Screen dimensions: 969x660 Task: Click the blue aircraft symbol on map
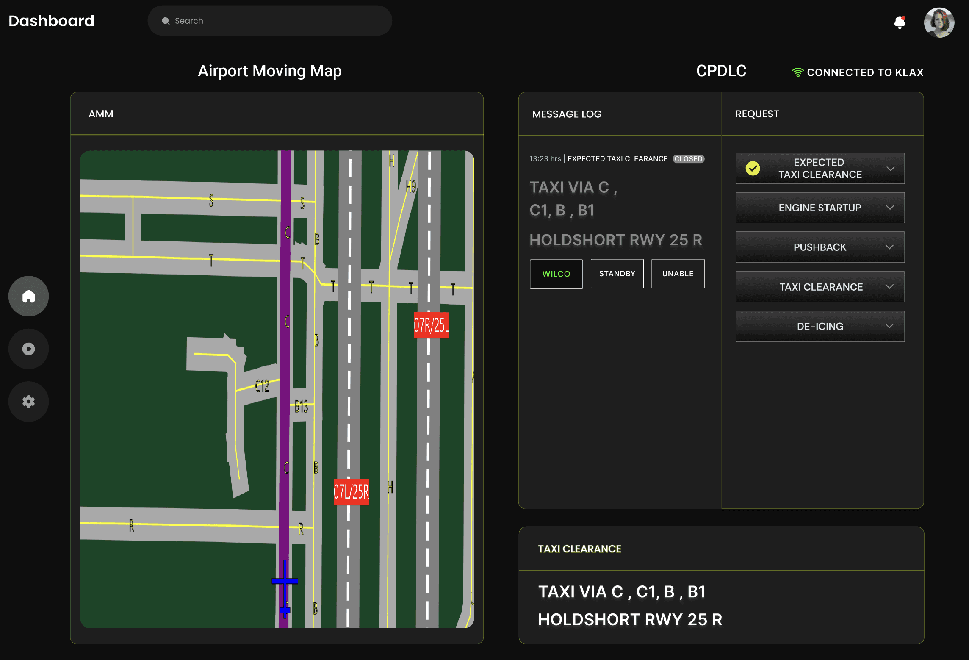pos(285,582)
